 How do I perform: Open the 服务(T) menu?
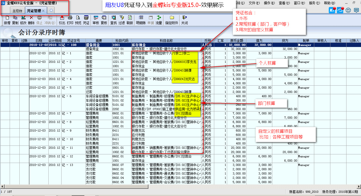pos(314,3)
